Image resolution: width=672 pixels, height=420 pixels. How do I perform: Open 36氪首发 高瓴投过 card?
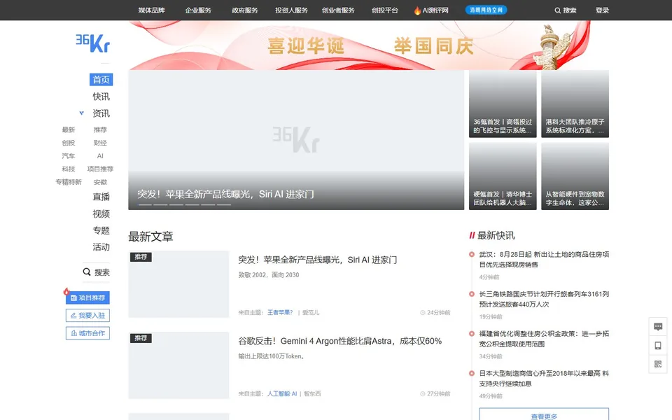(503, 104)
